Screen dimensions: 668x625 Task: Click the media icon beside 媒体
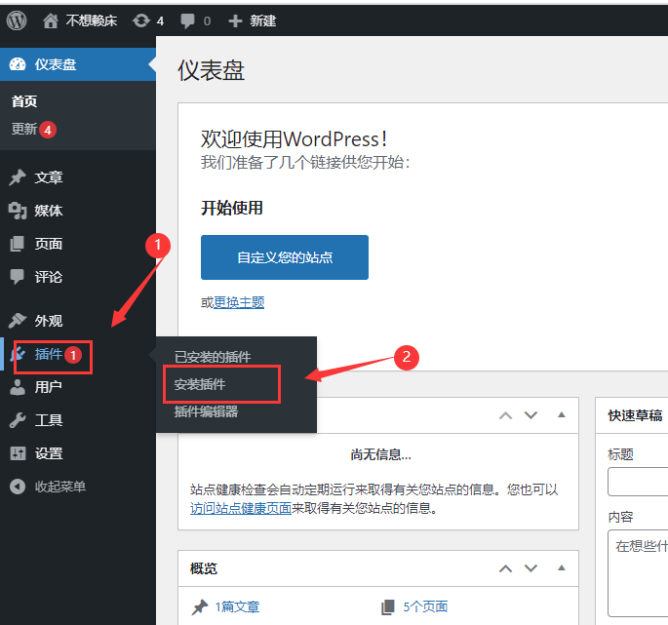18,211
